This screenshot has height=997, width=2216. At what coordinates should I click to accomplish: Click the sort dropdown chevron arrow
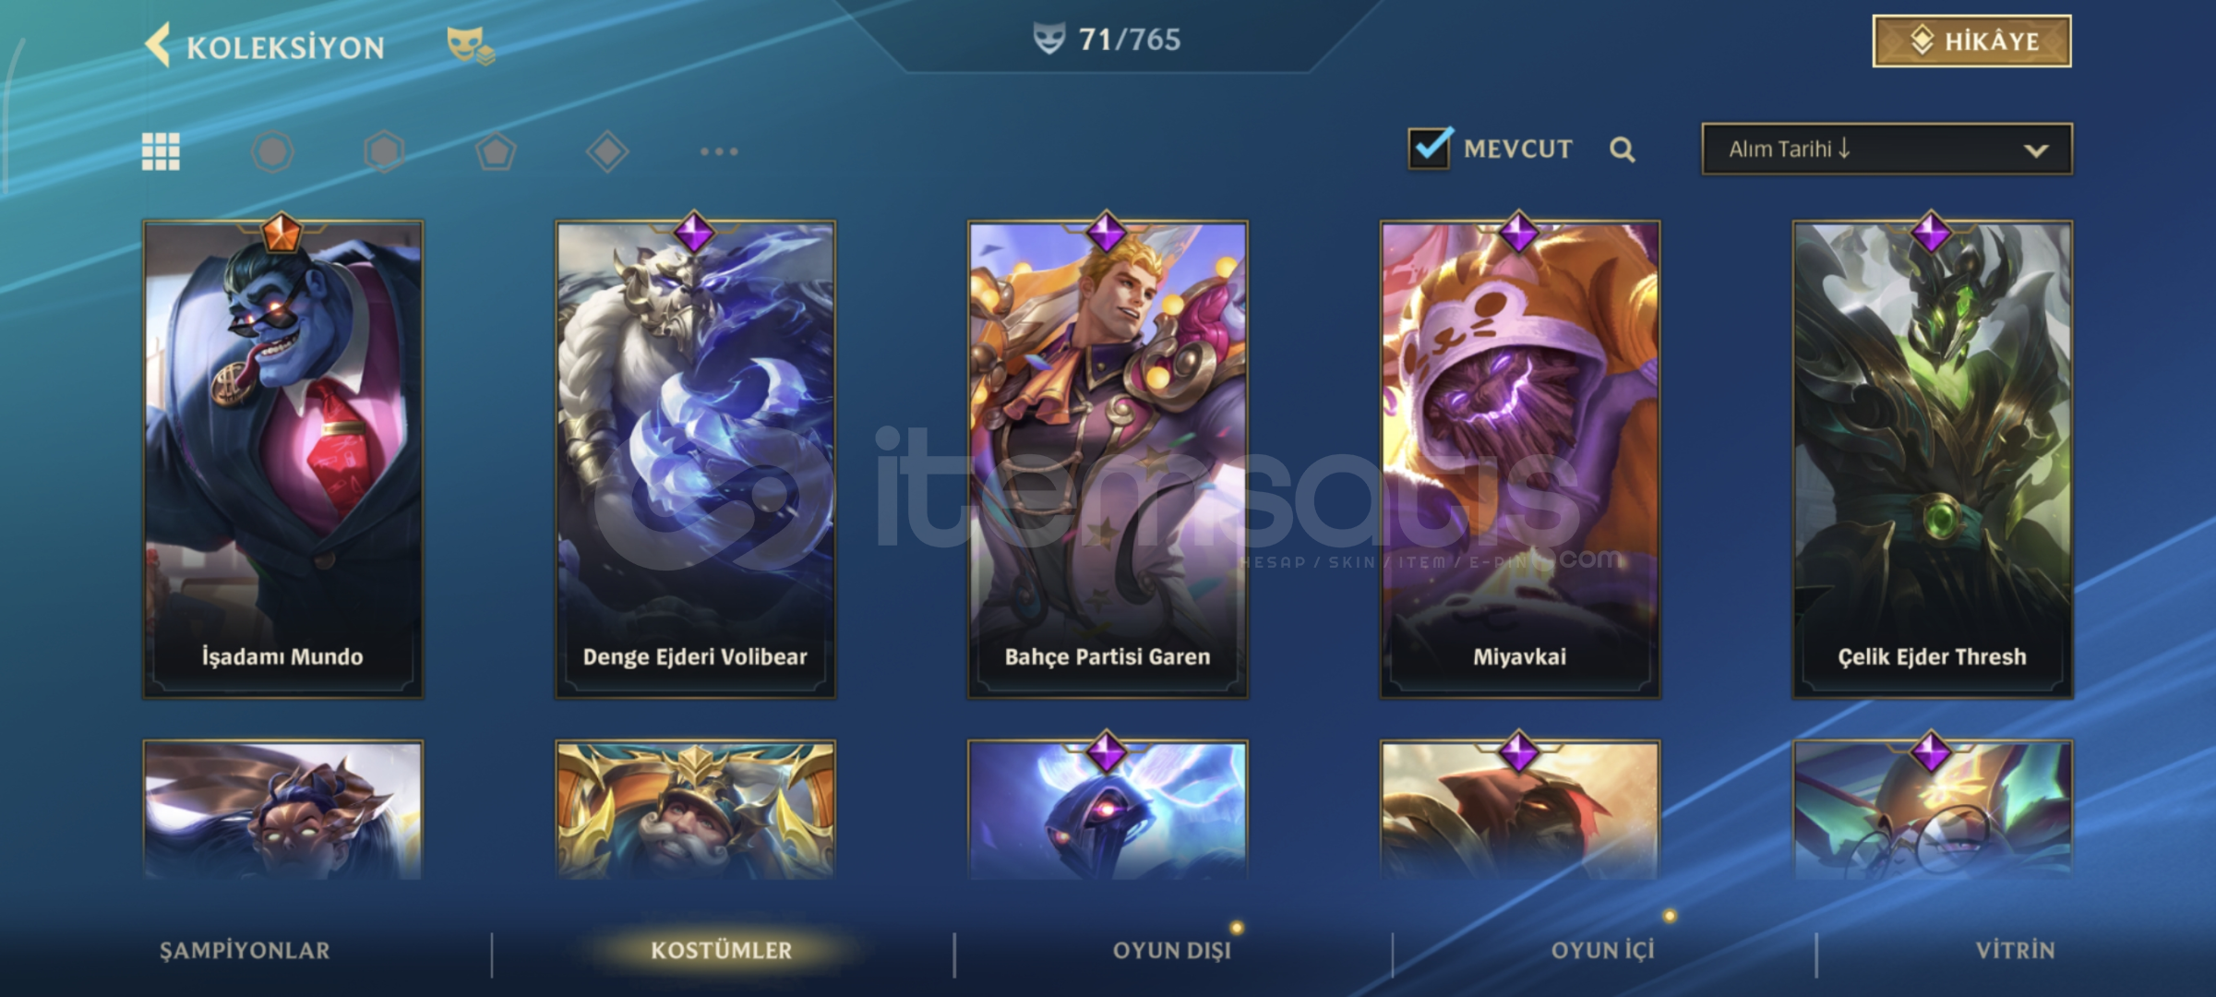point(2036,150)
